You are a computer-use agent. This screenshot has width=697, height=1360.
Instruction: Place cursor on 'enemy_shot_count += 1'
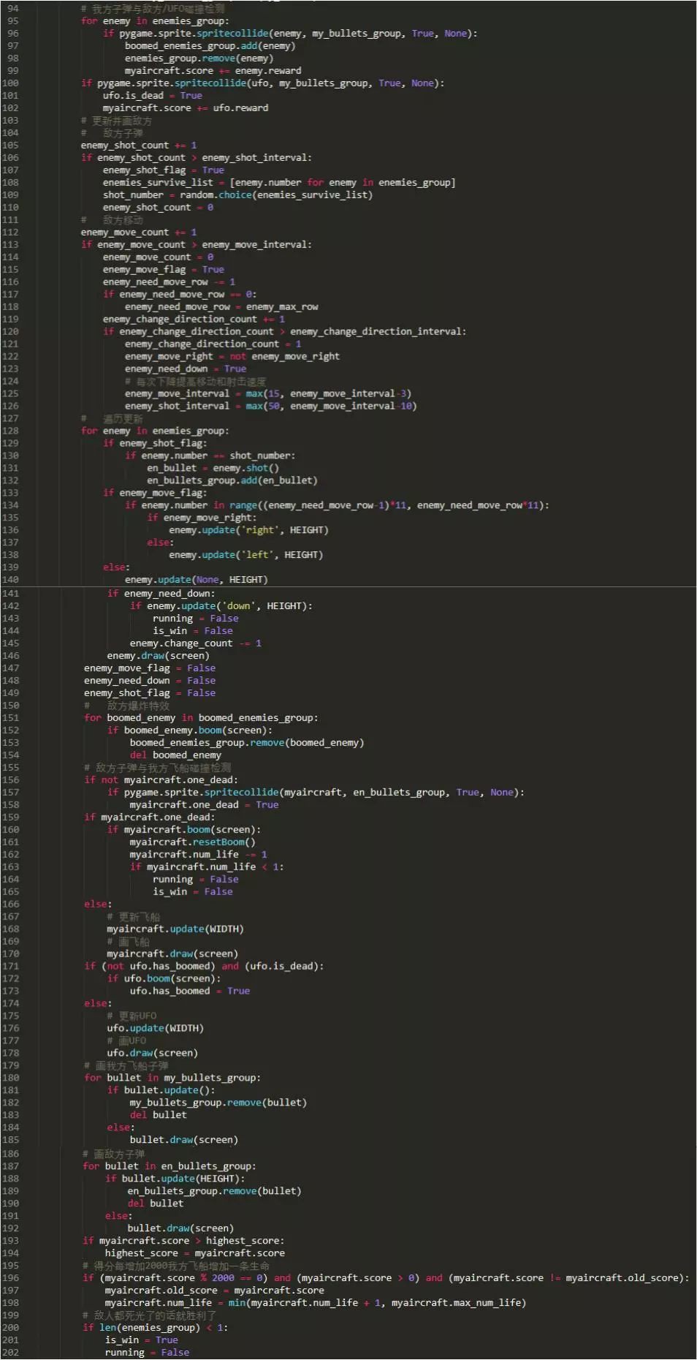pos(138,146)
